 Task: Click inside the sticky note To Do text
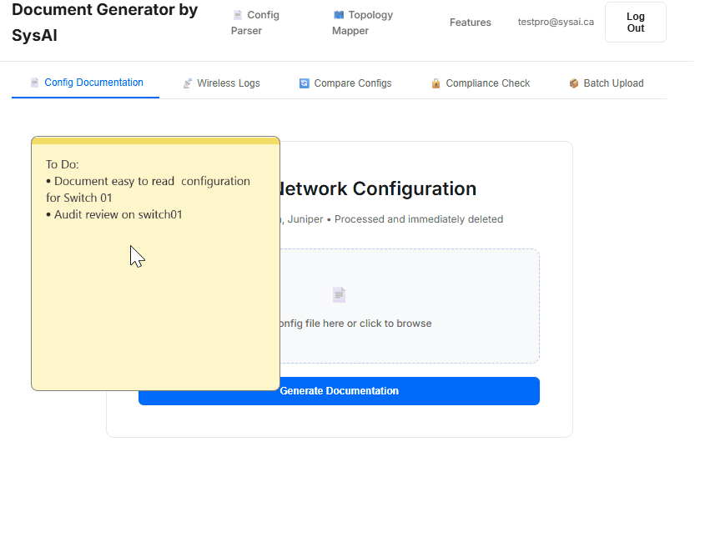tap(148, 189)
